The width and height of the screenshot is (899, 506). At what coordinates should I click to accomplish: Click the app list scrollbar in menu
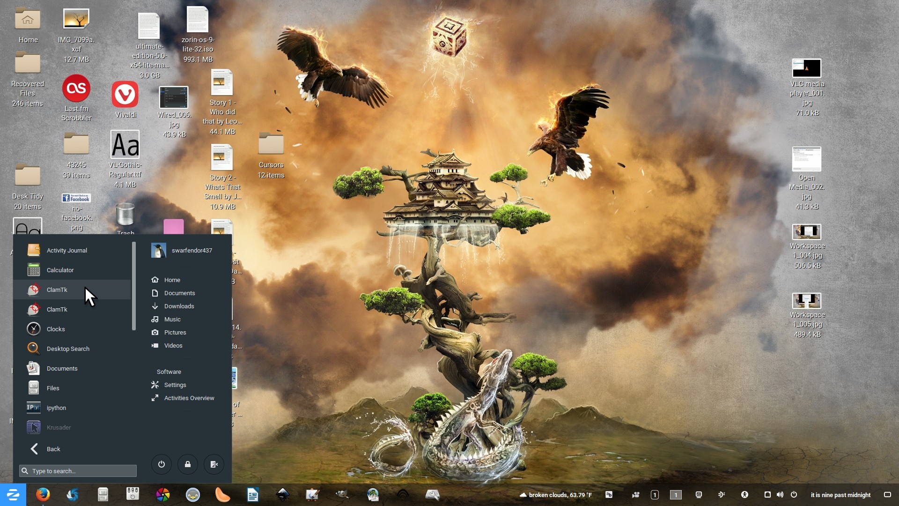coord(134,286)
